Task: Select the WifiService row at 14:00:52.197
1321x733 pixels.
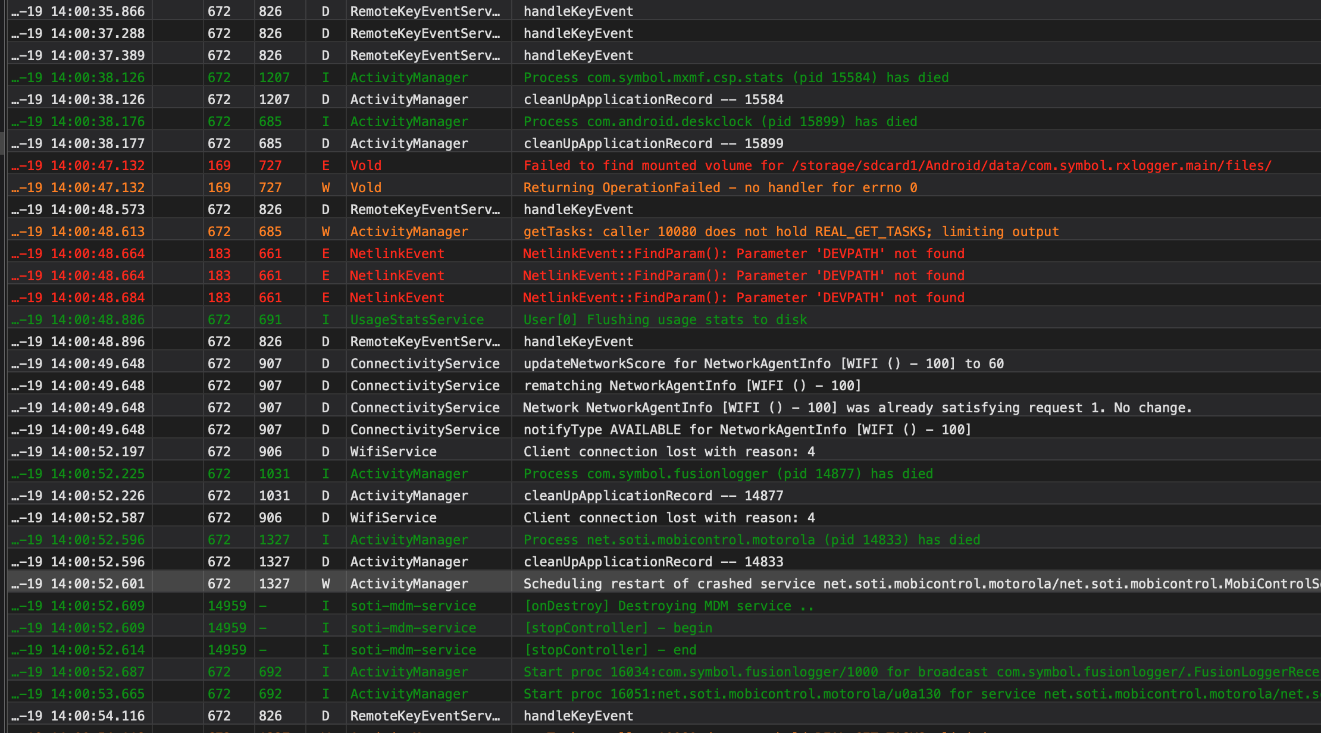Action: tap(669, 452)
